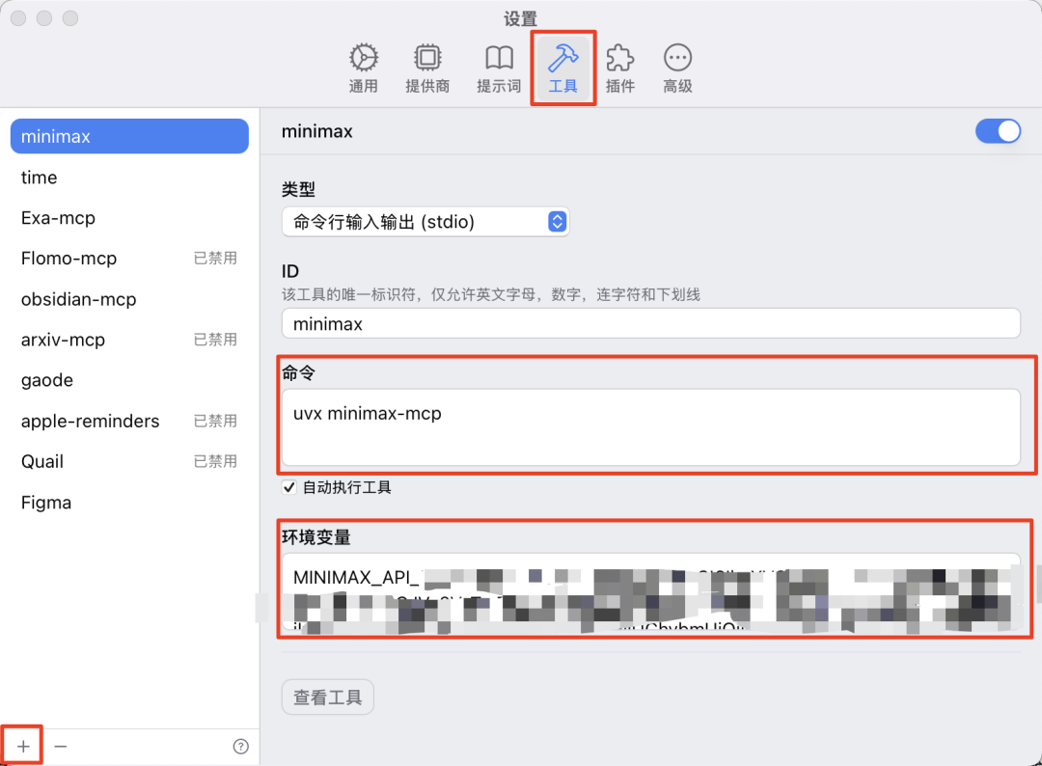
Task: Select the Quail tool entry
Action: pyautogui.click(x=129, y=462)
